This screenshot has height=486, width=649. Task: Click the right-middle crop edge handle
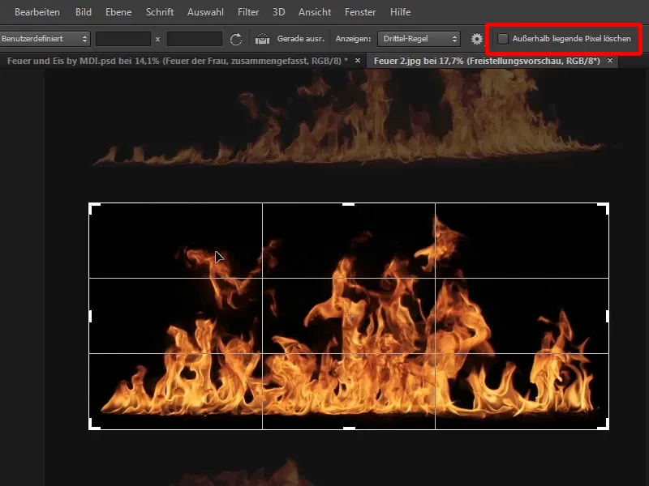(x=607, y=316)
